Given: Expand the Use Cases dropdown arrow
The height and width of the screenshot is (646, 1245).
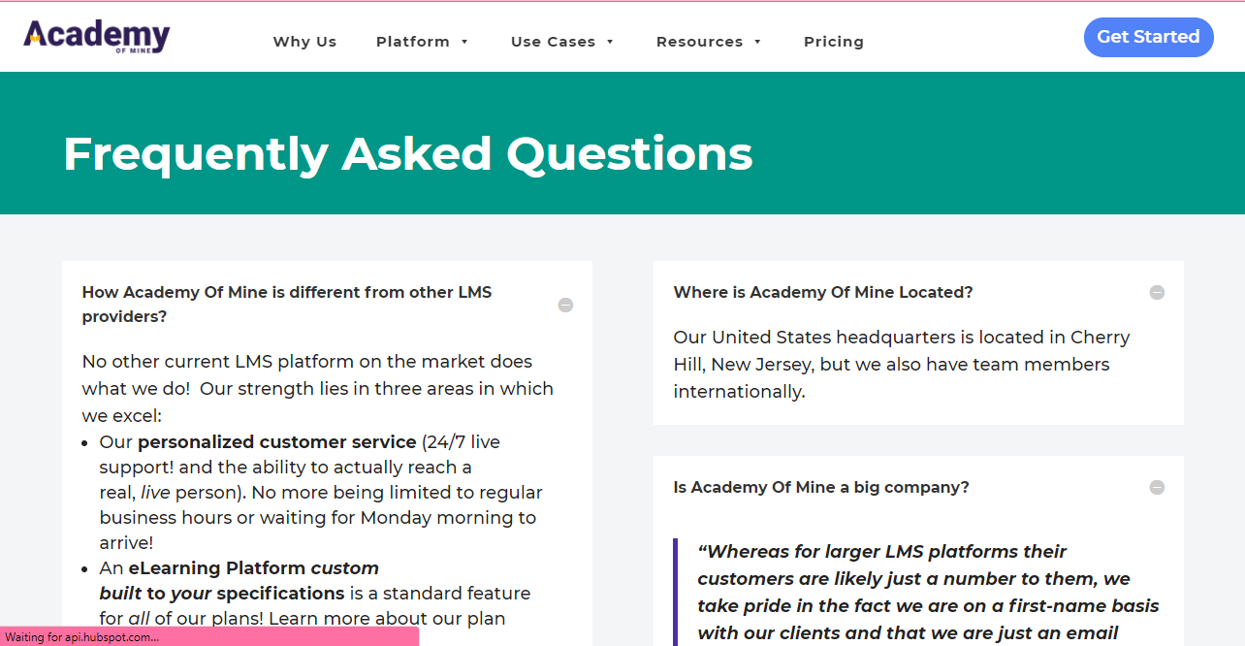Looking at the screenshot, I should click(x=610, y=42).
